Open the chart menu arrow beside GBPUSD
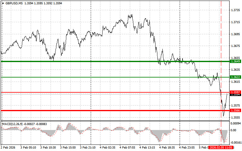This screenshot has width=242, height=151. coord(3,3)
